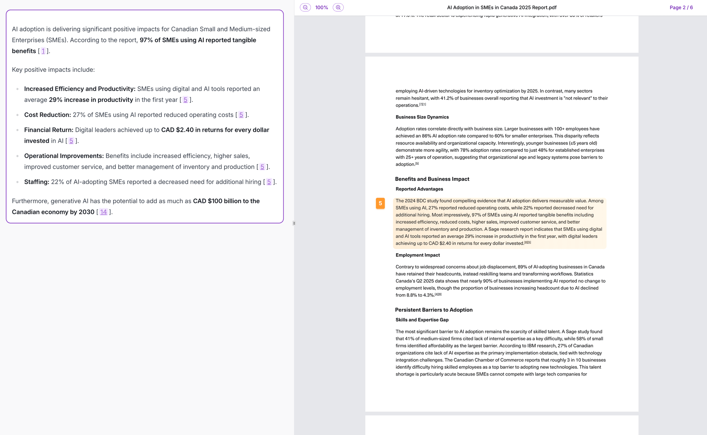Click the zoom in magnifier icon

338,7
